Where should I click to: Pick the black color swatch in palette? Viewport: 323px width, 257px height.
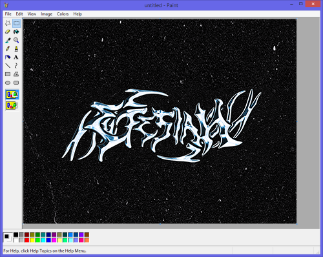click(x=16, y=234)
